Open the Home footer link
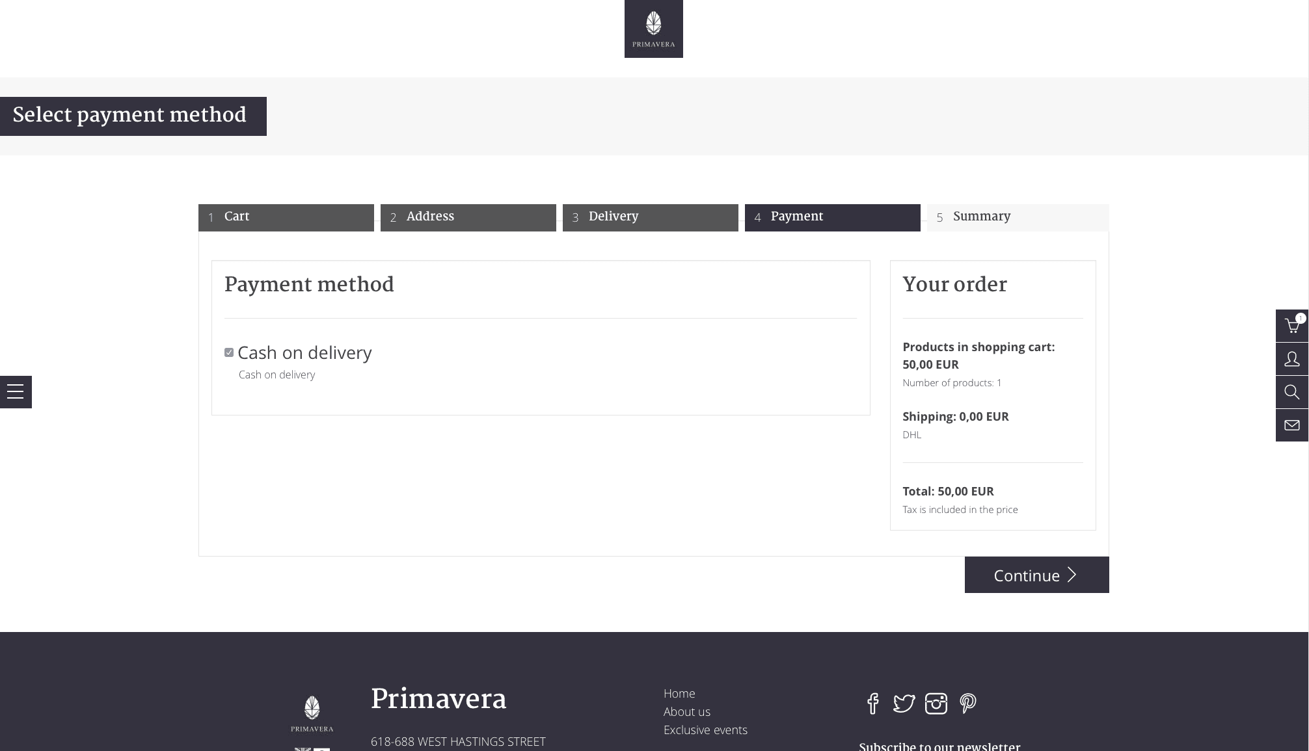 click(679, 694)
